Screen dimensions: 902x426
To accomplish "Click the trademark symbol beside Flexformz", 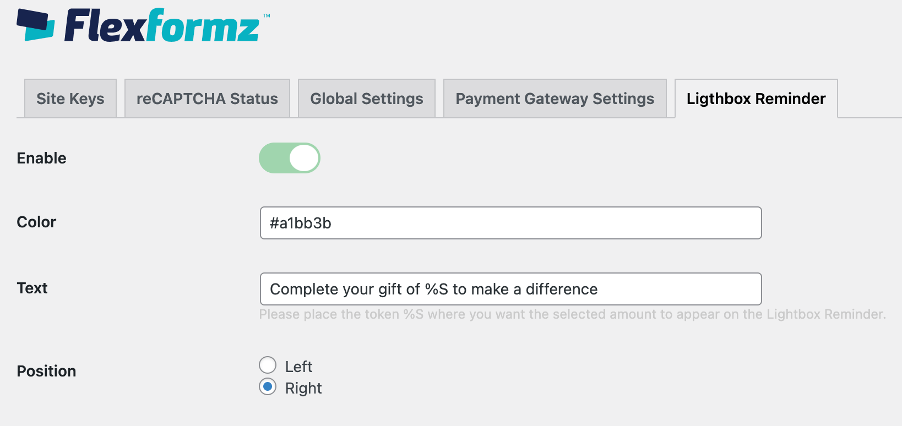I will [267, 14].
